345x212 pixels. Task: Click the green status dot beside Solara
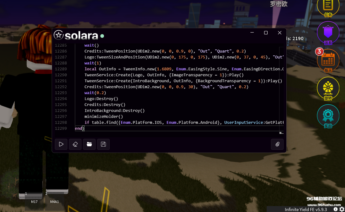(102, 36)
